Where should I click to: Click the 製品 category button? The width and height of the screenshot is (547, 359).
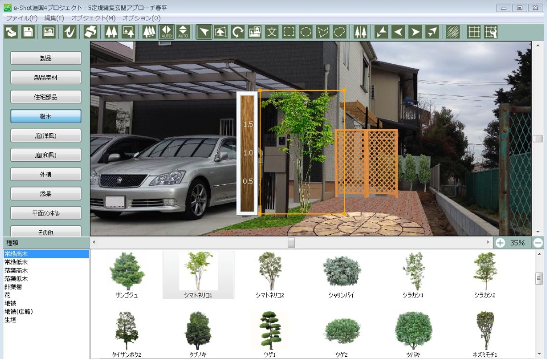(46, 58)
